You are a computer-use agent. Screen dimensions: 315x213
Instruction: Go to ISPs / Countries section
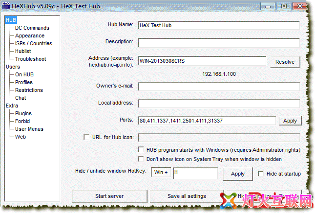click(34, 43)
